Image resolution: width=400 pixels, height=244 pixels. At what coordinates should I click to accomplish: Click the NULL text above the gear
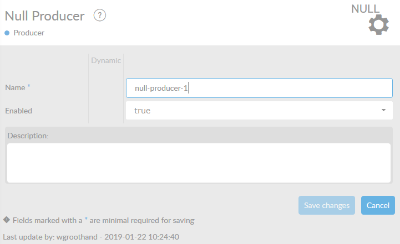click(366, 9)
